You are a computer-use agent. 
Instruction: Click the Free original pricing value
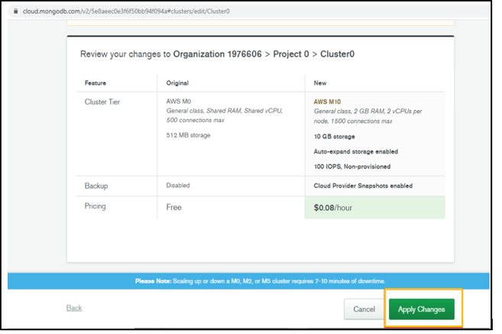tap(176, 207)
